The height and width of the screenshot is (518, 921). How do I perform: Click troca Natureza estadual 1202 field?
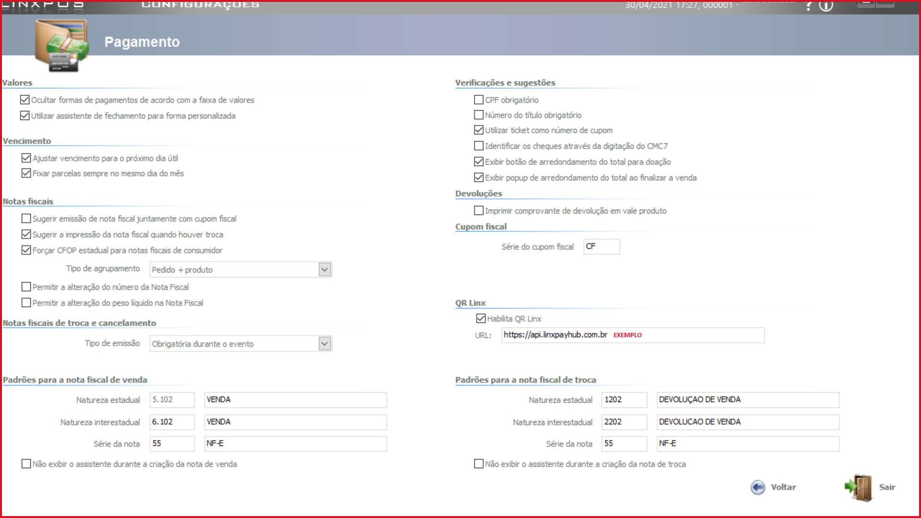click(x=624, y=400)
